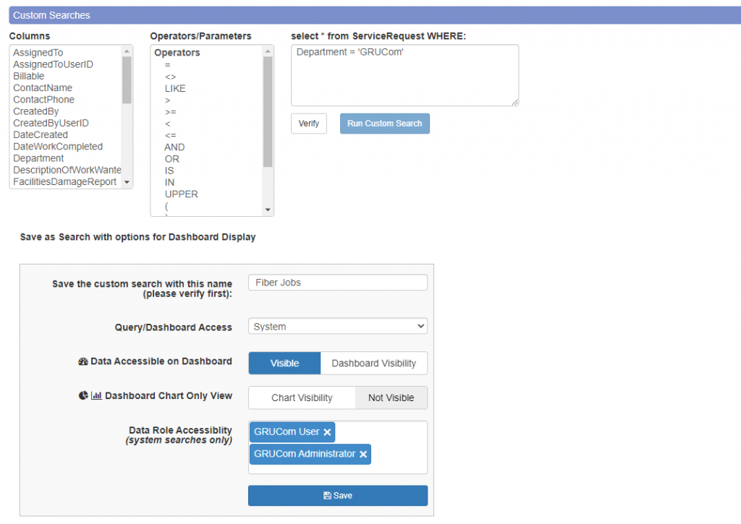Click the Fiber Jobs search name field
This screenshot has width=741, height=524.
337,282
